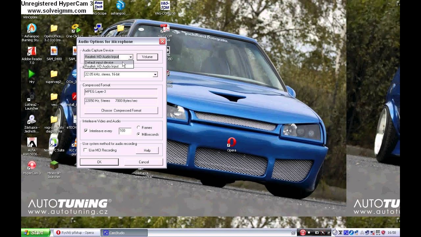Open the Windows Start menu

[x=36, y=232]
